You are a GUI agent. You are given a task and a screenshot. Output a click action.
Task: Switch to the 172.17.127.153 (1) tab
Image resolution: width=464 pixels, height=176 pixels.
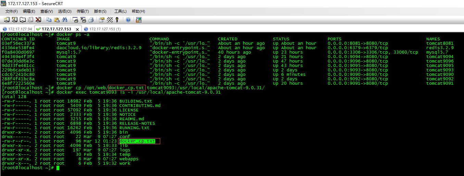click(x=102, y=29)
